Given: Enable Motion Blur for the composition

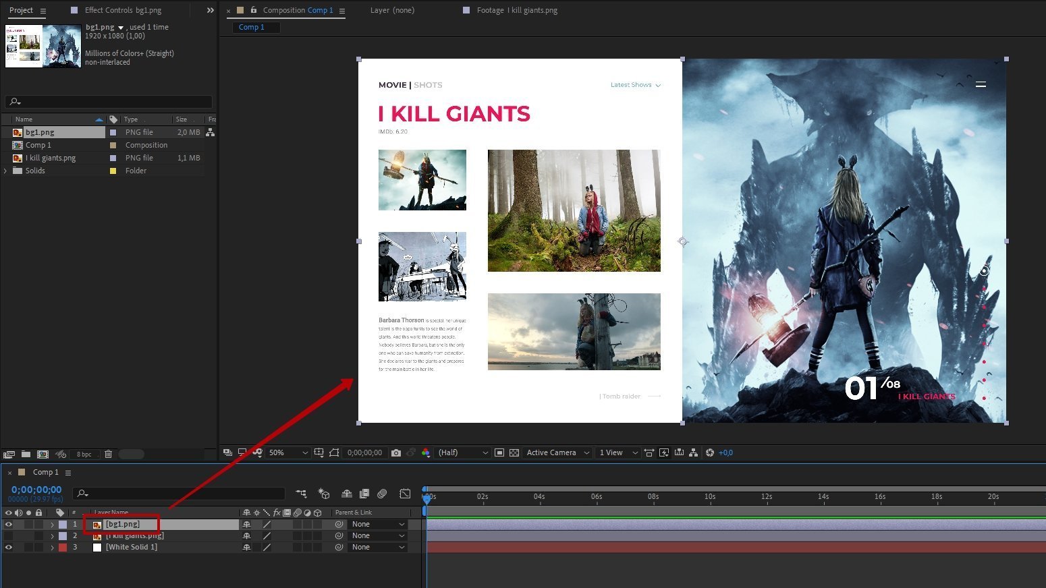Looking at the screenshot, I should pyautogui.click(x=382, y=494).
